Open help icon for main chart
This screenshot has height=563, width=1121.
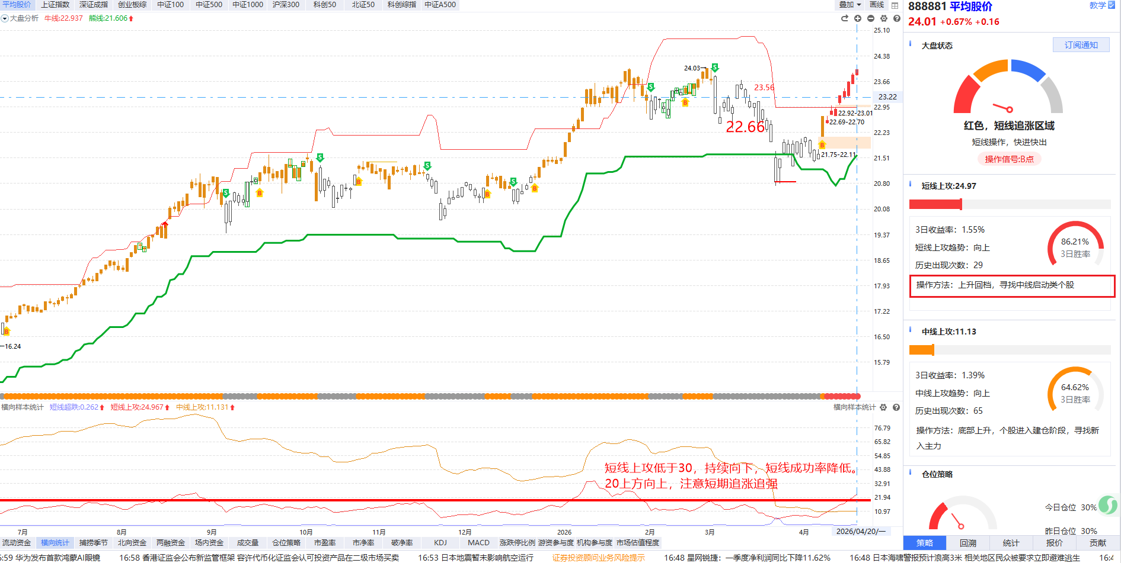(x=897, y=18)
